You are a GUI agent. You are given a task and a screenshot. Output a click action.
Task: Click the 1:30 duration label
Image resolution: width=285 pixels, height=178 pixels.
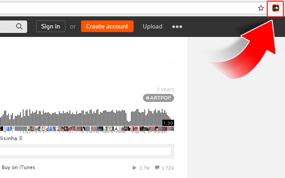click(x=168, y=123)
